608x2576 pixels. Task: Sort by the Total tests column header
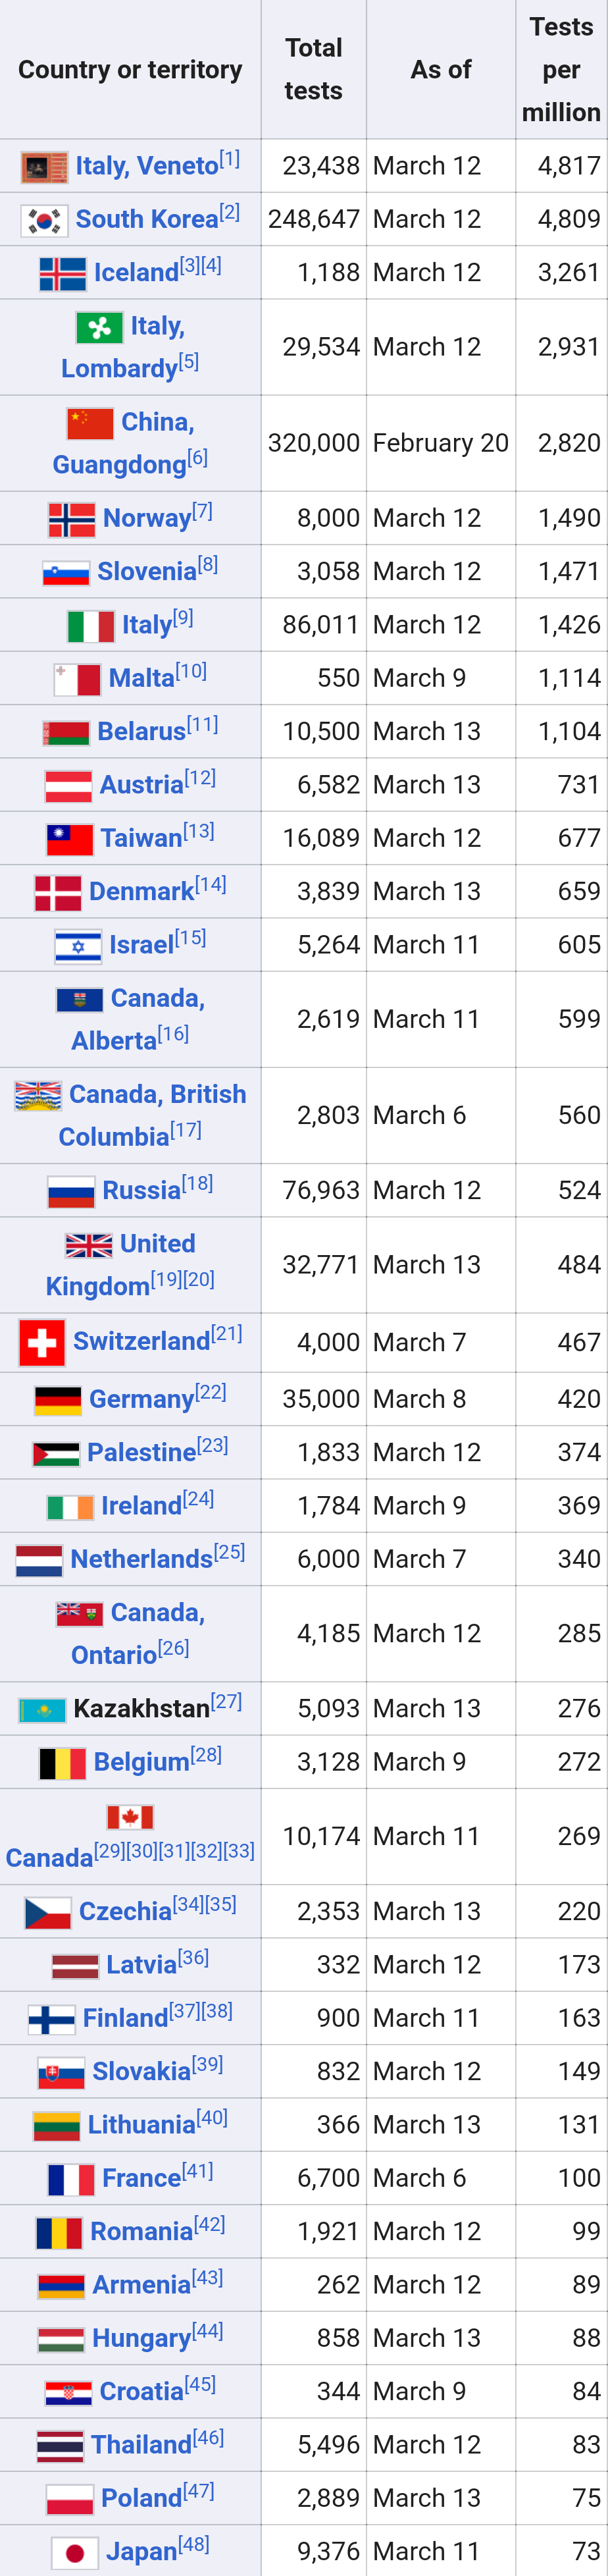(x=313, y=69)
